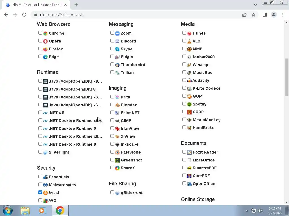Open a new browser tab
Screen dimensions: 289x216
[76, 5]
